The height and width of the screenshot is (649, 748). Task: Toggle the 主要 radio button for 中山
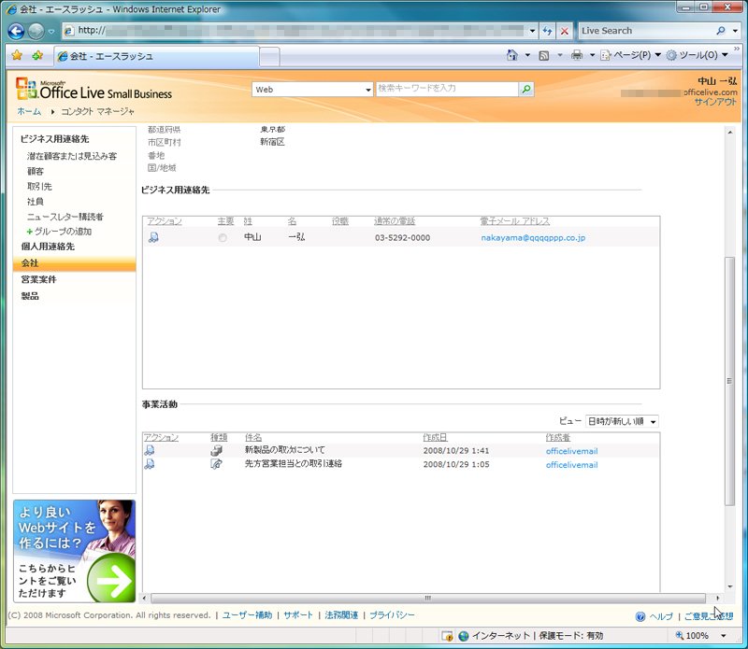pos(223,238)
